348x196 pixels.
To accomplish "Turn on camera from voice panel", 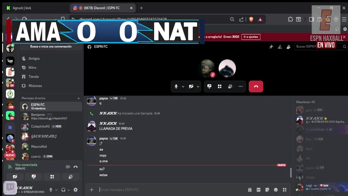I will click(x=15, y=177).
